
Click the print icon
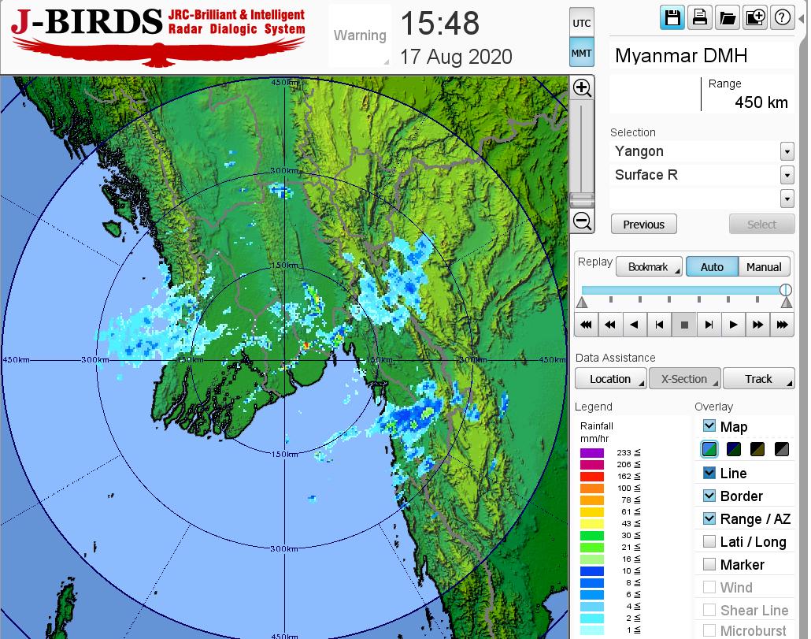click(699, 18)
